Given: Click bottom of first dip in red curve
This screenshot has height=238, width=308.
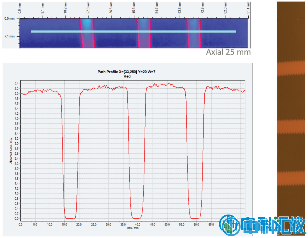Looking at the screenshot, I should (x=70, y=218).
